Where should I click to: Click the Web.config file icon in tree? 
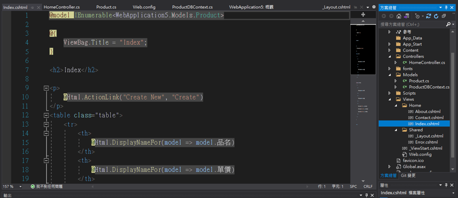pyautogui.click(x=405, y=154)
